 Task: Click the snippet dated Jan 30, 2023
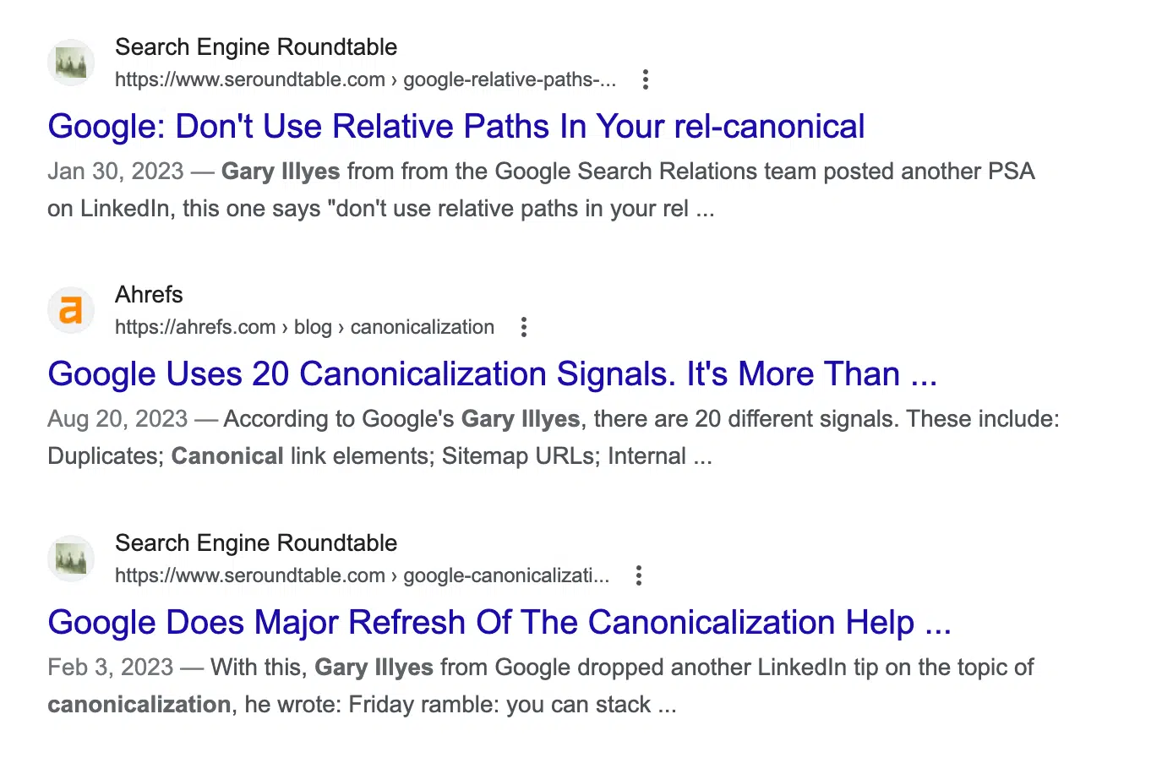[x=541, y=190]
